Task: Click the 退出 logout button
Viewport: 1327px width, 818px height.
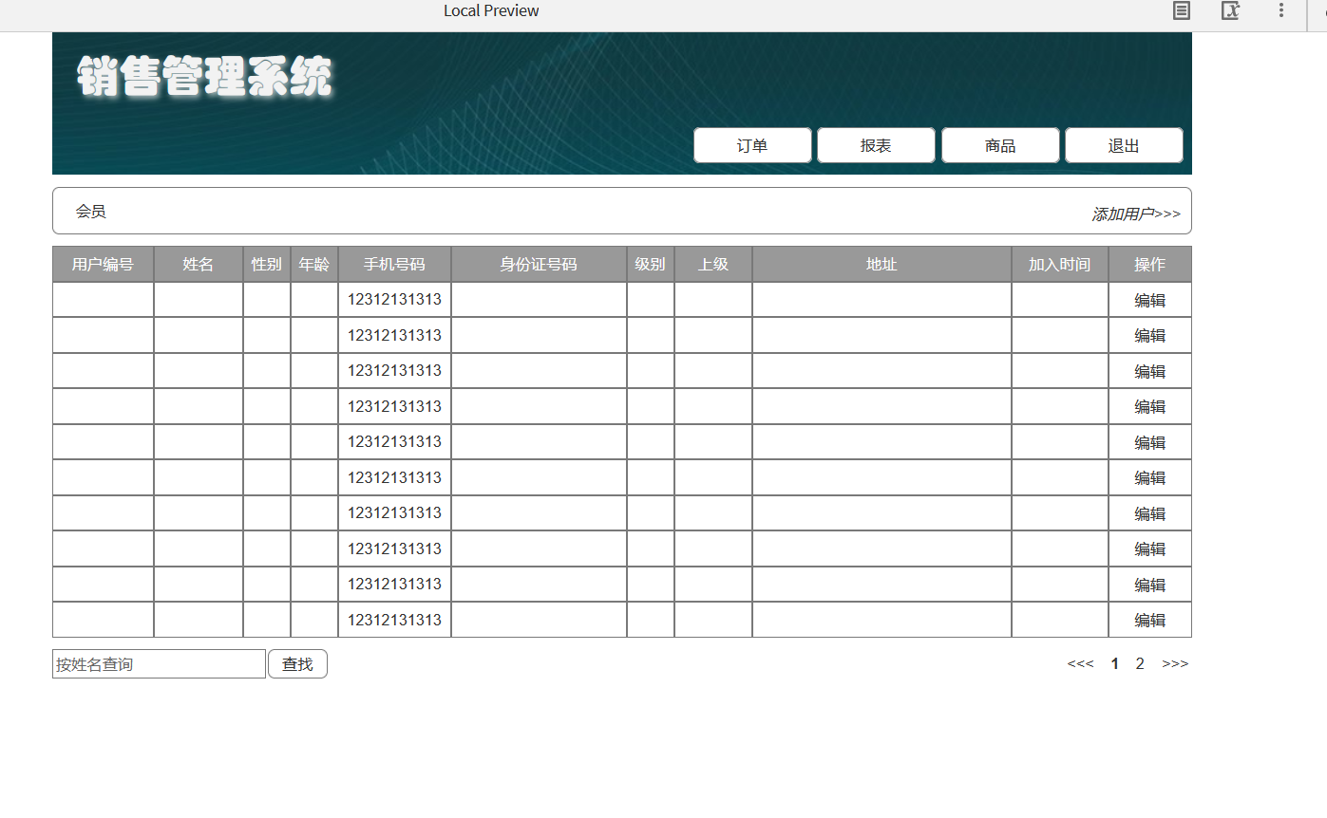Action: (x=1124, y=145)
